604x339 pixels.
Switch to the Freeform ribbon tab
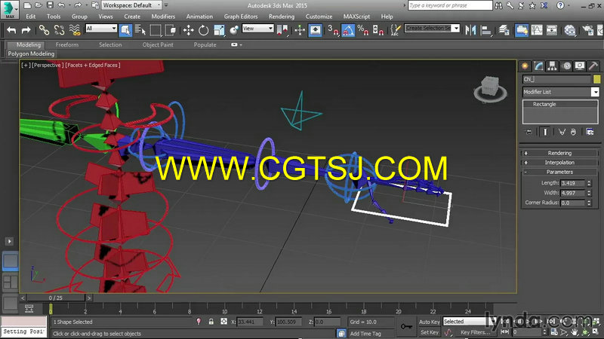click(66, 44)
